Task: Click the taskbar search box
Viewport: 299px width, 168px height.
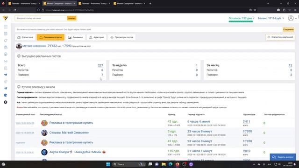Action: click(x=129, y=164)
